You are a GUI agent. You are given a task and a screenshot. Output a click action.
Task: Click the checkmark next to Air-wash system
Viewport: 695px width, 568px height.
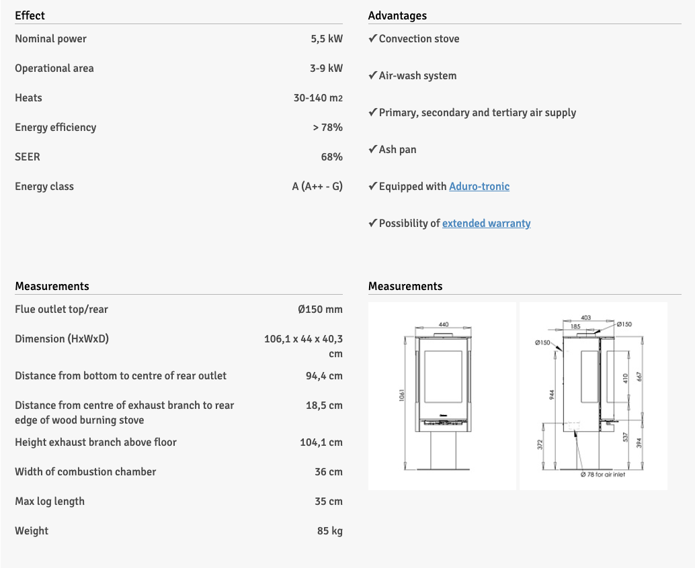(x=372, y=76)
